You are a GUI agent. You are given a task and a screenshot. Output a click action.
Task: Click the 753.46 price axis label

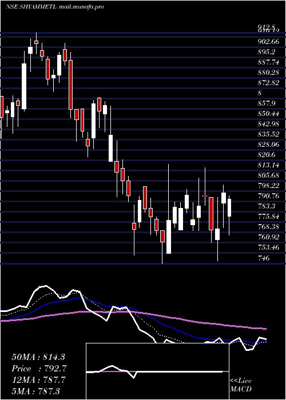point(268,247)
